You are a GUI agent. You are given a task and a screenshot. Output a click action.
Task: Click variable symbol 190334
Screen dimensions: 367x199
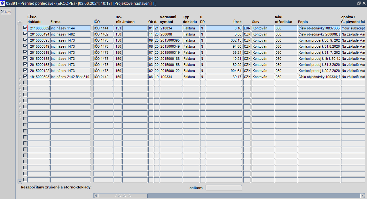pos(171,77)
